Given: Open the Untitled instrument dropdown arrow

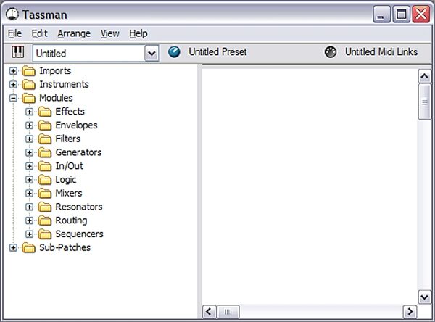Looking at the screenshot, I should 152,53.
